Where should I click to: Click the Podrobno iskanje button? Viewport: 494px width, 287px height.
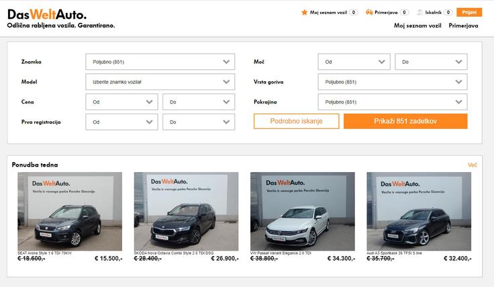click(x=297, y=121)
